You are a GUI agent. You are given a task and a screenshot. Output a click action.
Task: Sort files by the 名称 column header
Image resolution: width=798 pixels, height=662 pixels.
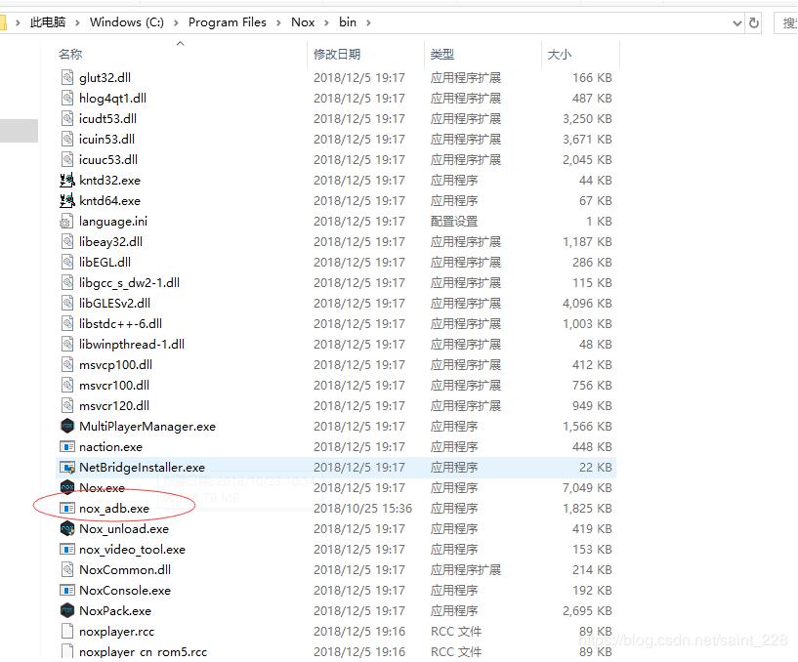pyautogui.click(x=180, y=54)
